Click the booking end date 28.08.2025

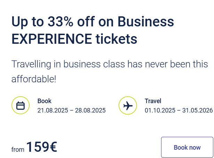pyautogui.click(x=91, y=110)
